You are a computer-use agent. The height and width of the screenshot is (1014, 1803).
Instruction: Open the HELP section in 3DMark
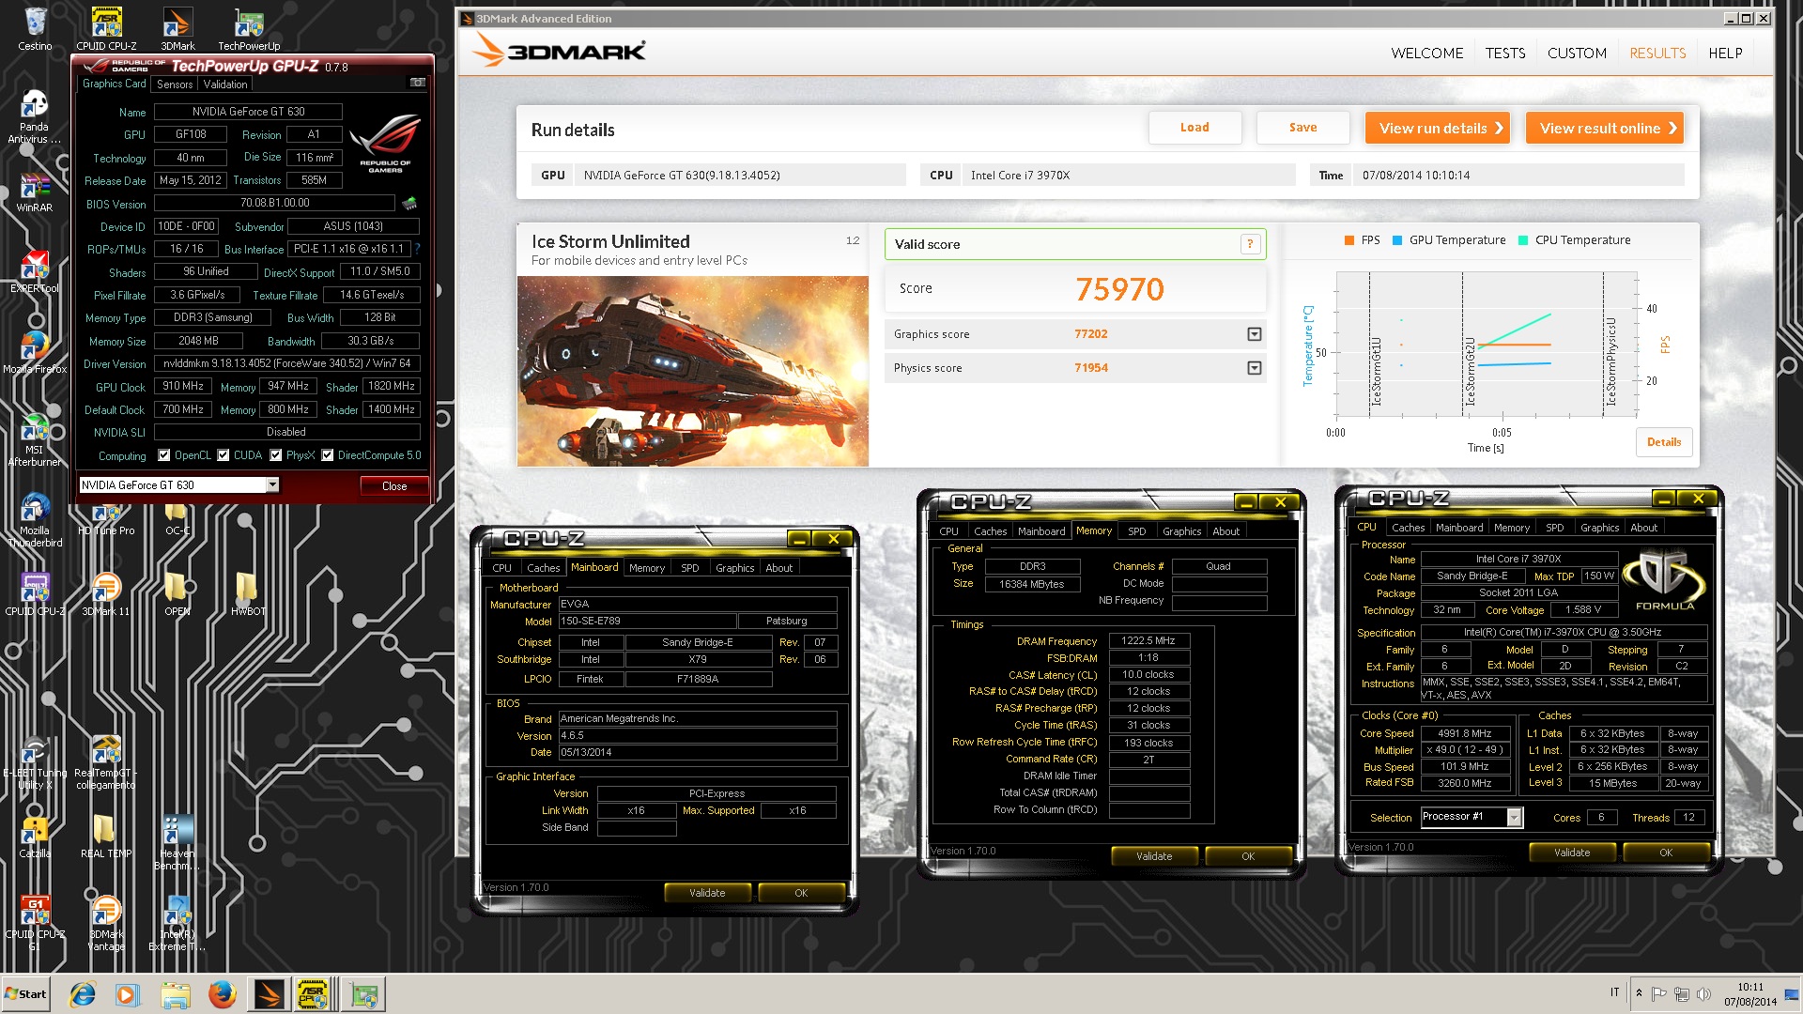1725,54
